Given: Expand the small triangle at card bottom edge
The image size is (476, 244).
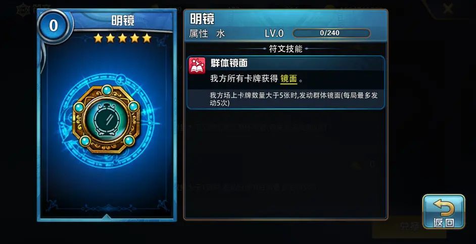Looking at the screenshot, I should 107,216.
